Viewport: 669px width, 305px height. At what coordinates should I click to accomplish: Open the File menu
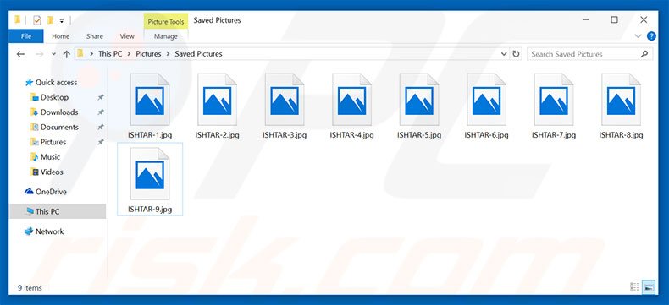tap(26, 36)
